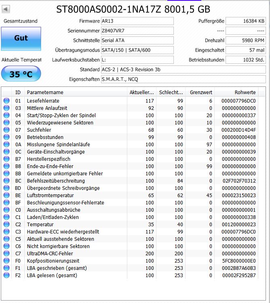The image size is (270, 303).
Task: Click the Puffergröße field 16384 KB
Action: 246,21
